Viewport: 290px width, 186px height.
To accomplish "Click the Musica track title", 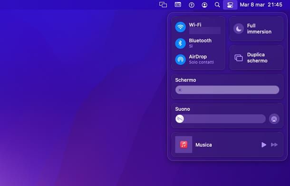I will point(203,145).
